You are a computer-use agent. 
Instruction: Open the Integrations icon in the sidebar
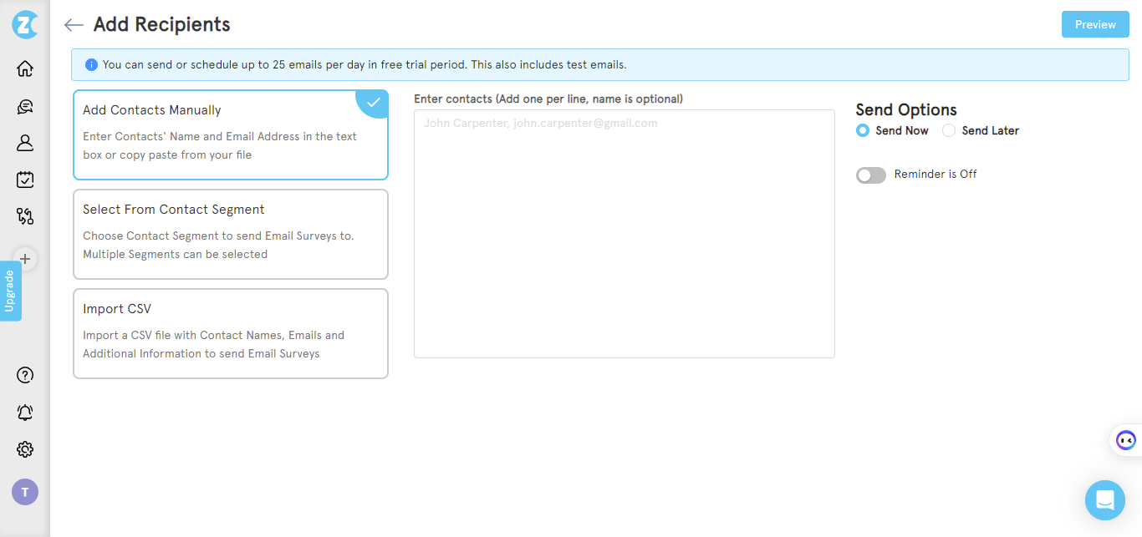point(24,215)
